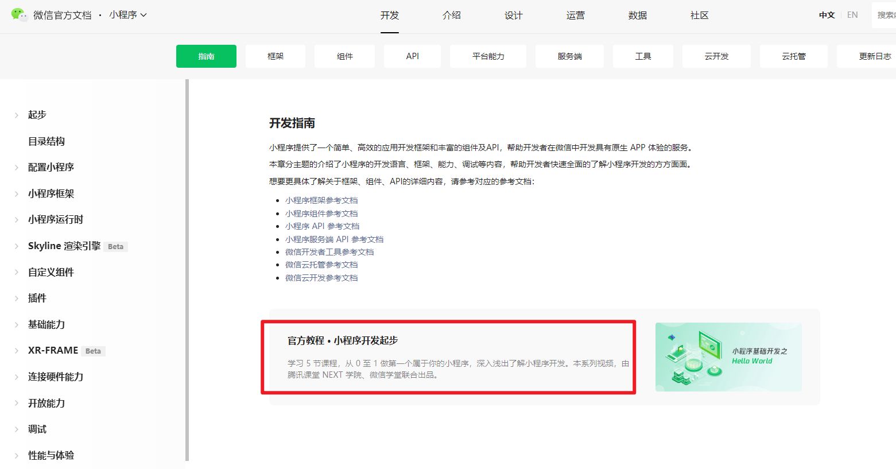Expand the 小程序框架 sidebar chevron
This screenshot has width=896, height=469.
[x=17, y=194]
